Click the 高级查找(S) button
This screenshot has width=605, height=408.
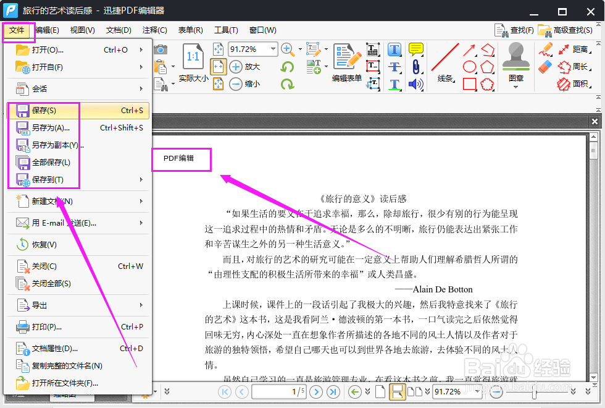(x=565, y=30)
